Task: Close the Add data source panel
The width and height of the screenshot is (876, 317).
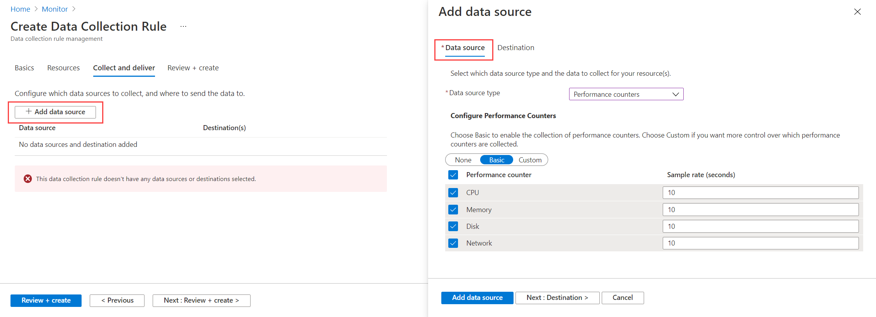Action: tap(857, 12)
